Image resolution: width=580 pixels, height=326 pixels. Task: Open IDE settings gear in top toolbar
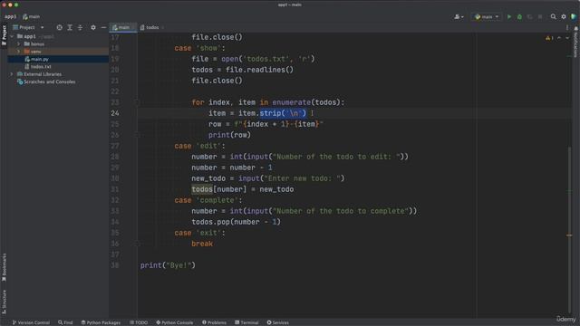point(564,16)
